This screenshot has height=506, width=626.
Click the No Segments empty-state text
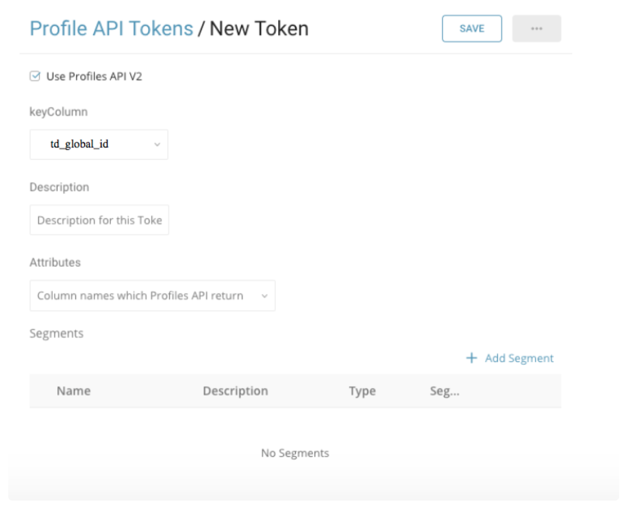(x=295, y=453)
